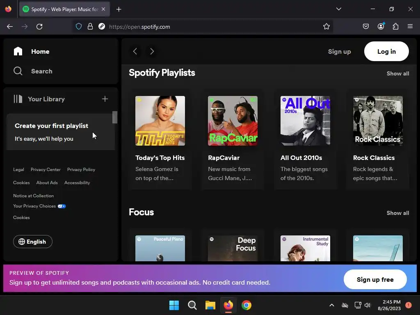Open File Explorer from the taskbar
This screenshot has height=315, width=420.
(210, 305)
